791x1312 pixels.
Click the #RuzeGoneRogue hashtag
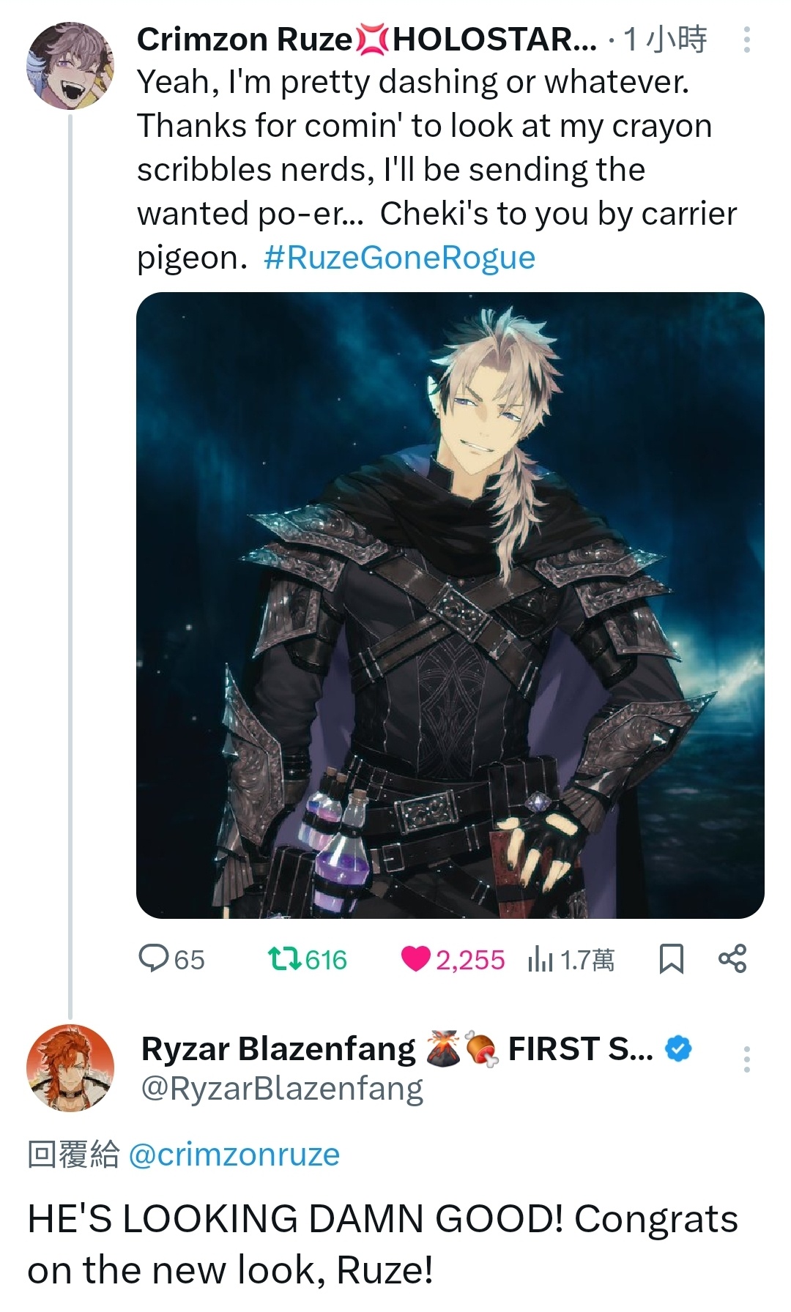pos(399,258)
